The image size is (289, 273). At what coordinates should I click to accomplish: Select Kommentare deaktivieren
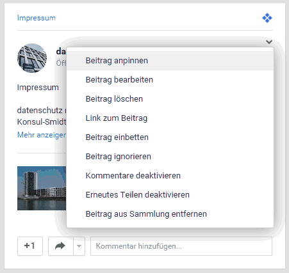click(x=170, y=176)
